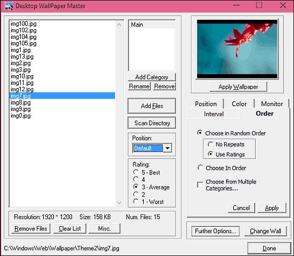Open Further Options dialog
The height and width of the screenshot is (256, 294).
tap(215, 231)
